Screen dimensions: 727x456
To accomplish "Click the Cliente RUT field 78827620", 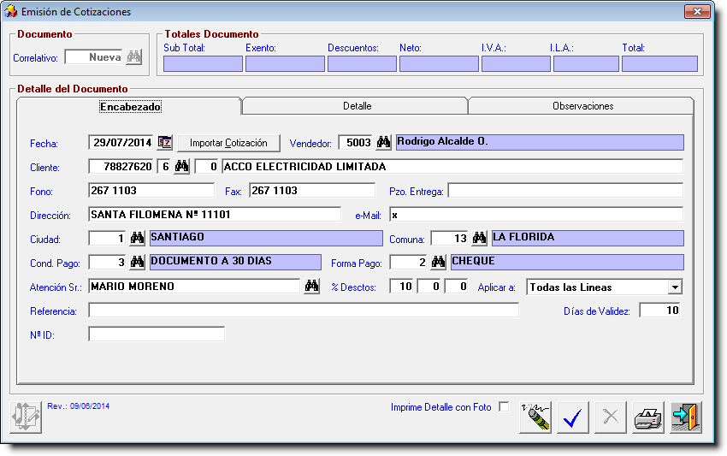I will pyautogui.click(x=121, y=166).
